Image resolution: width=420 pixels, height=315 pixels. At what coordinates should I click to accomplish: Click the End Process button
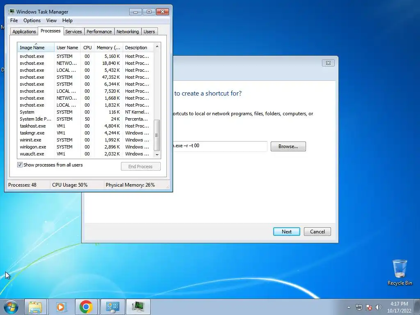(141, 167)
